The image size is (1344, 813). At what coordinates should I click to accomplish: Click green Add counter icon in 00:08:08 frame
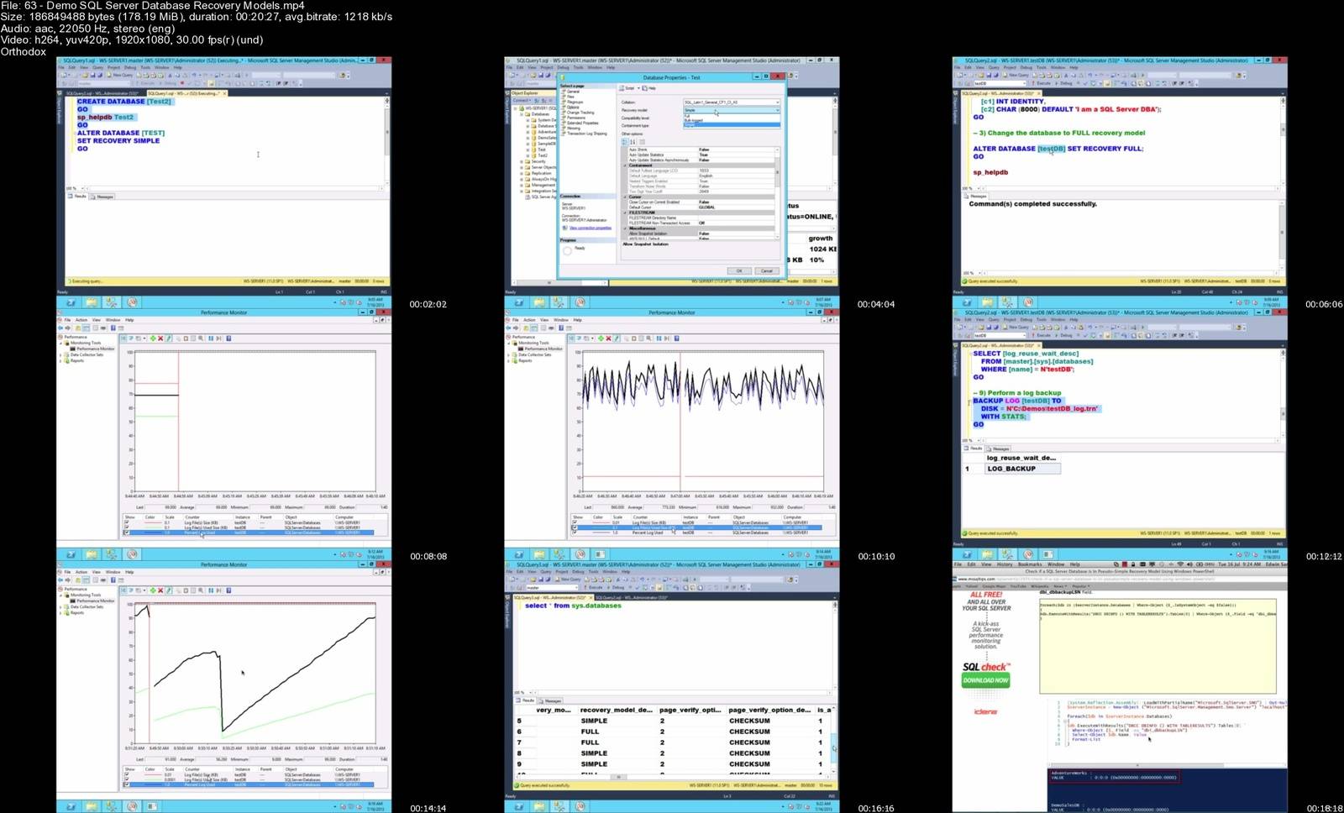pyautogui.click(x=153, y=338)
